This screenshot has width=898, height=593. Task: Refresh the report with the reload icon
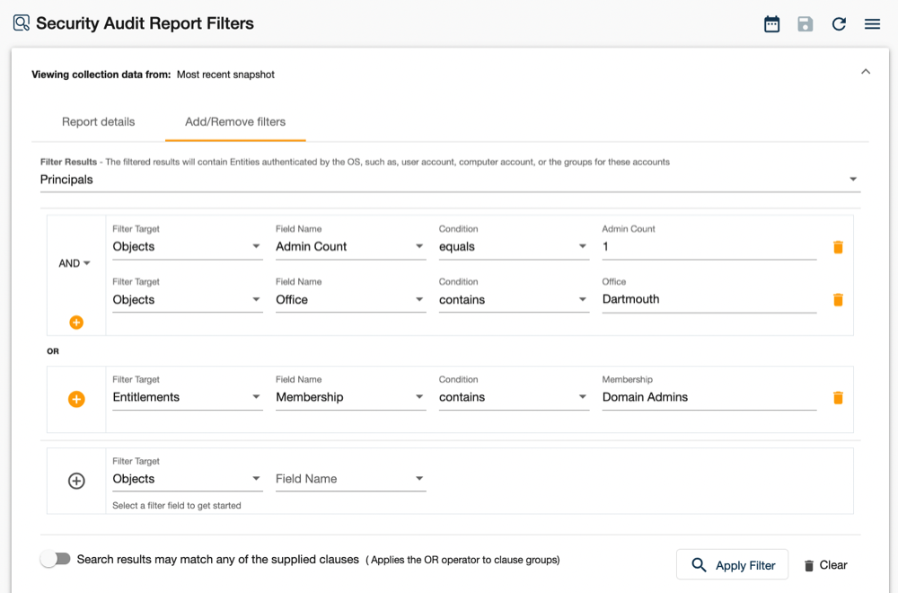[x=839, y=24]
